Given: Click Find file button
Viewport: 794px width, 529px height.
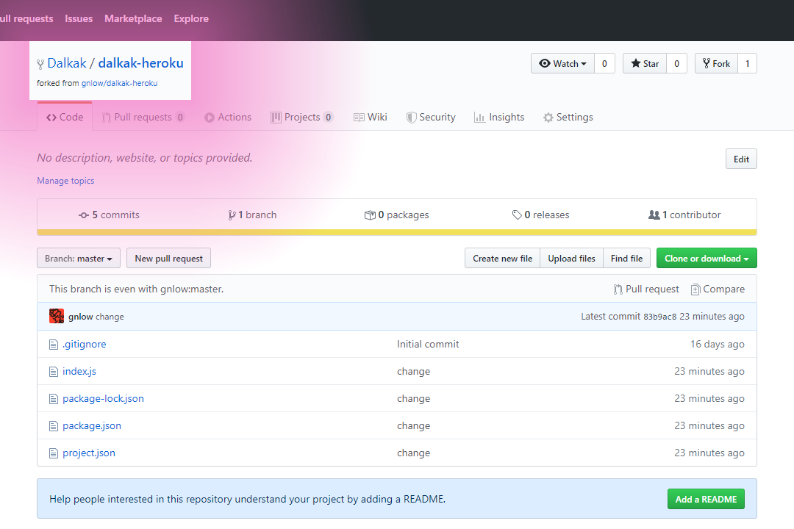Looking at the screenshot, I should tap(626, 258).
